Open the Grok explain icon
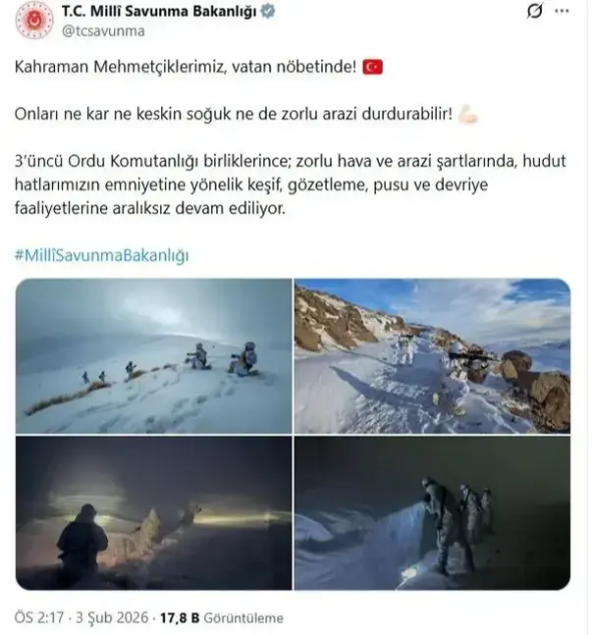Screen dimensions: 593x635 coord(535,11)
